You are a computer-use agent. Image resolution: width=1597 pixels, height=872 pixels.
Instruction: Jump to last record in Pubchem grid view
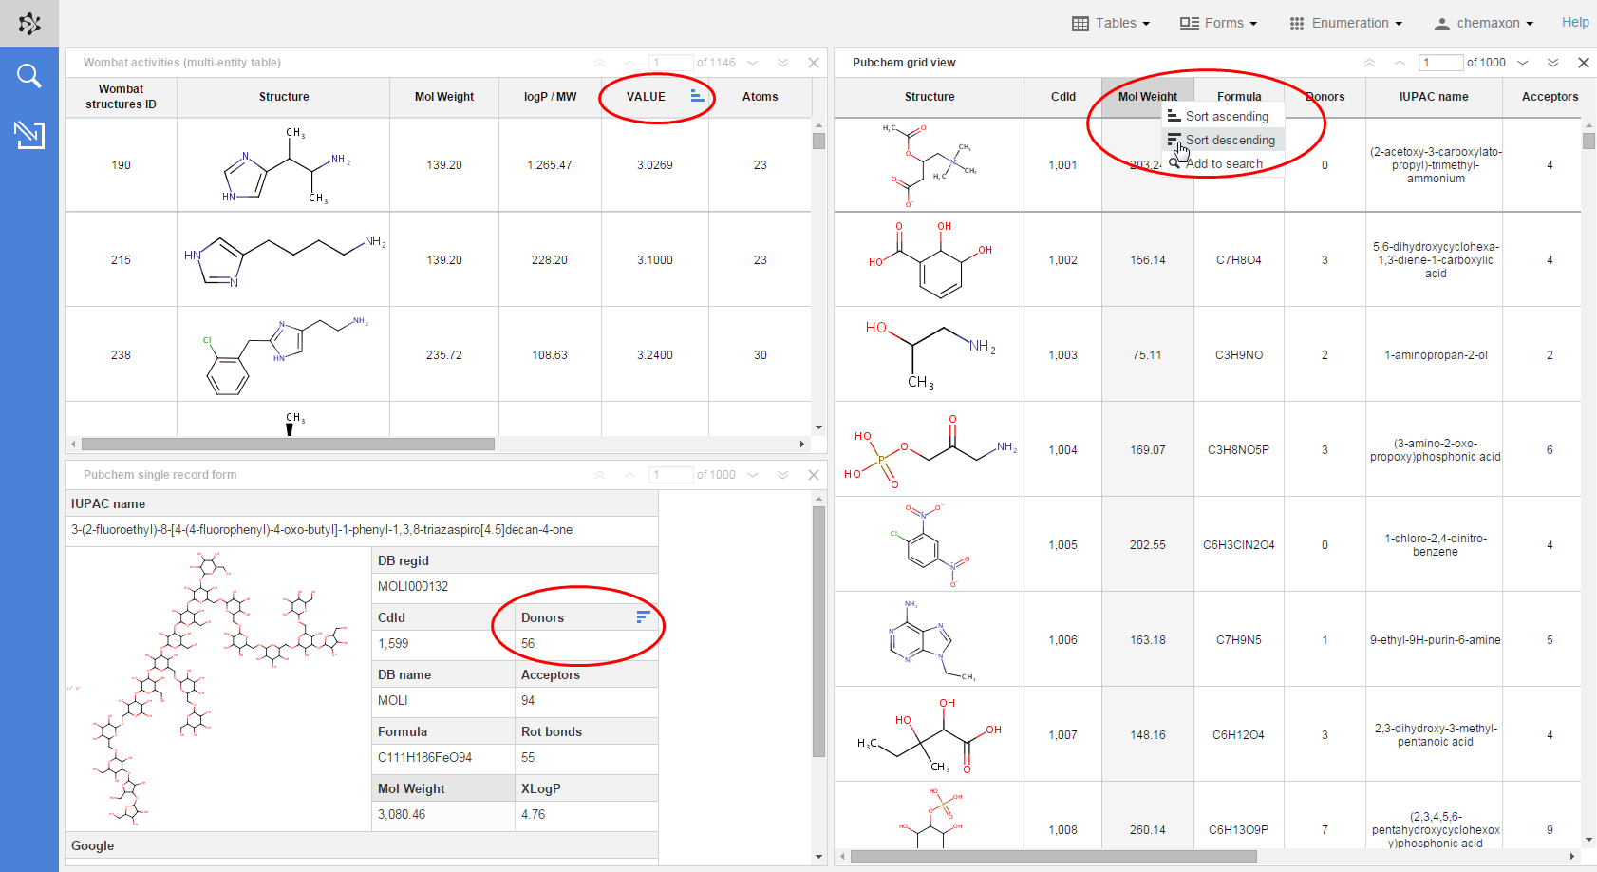[x=1553, y=63]
